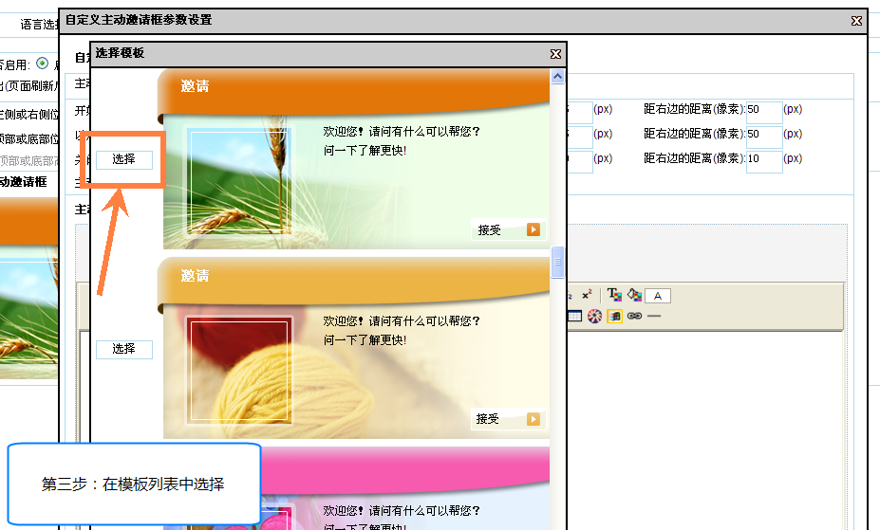Click right-distance field containing 10
This screenshot has height=530, width=880.
click(x=764, y=160)
